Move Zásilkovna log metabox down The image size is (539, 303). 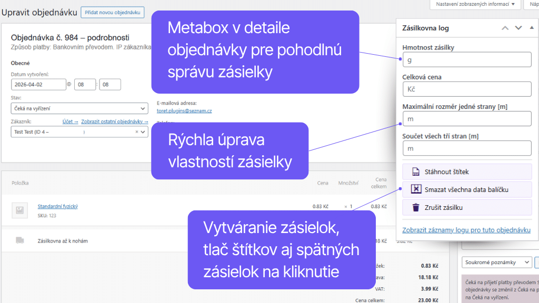(518, 28)
